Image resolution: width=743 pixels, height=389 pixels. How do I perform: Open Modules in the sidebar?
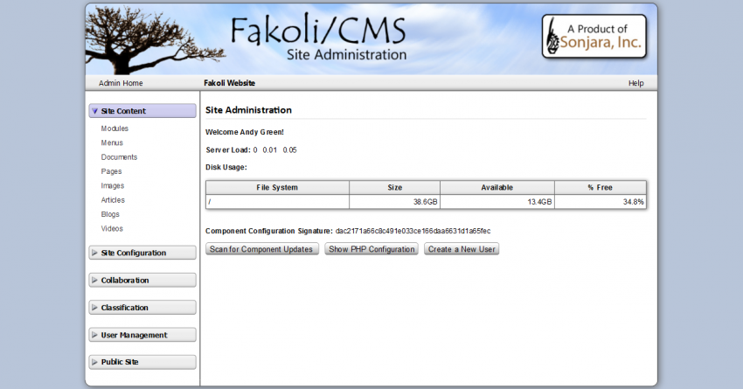tap(115, 129)
